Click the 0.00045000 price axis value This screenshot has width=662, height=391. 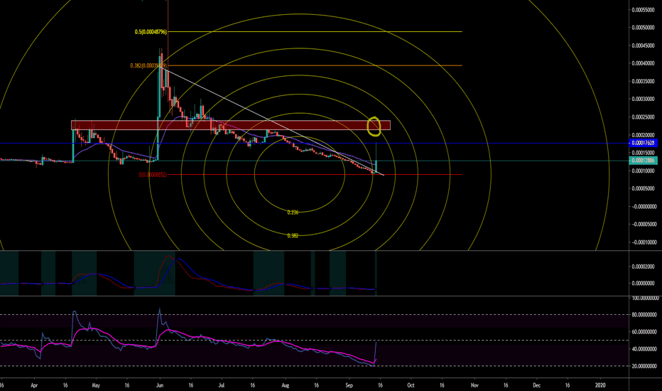[644, 45]
